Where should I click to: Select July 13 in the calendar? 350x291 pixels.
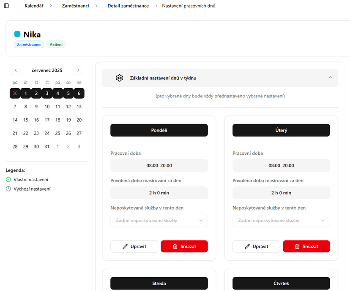[79, 107]
